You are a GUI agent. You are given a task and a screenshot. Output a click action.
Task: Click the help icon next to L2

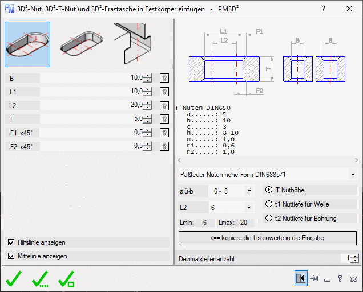[164, 105]
